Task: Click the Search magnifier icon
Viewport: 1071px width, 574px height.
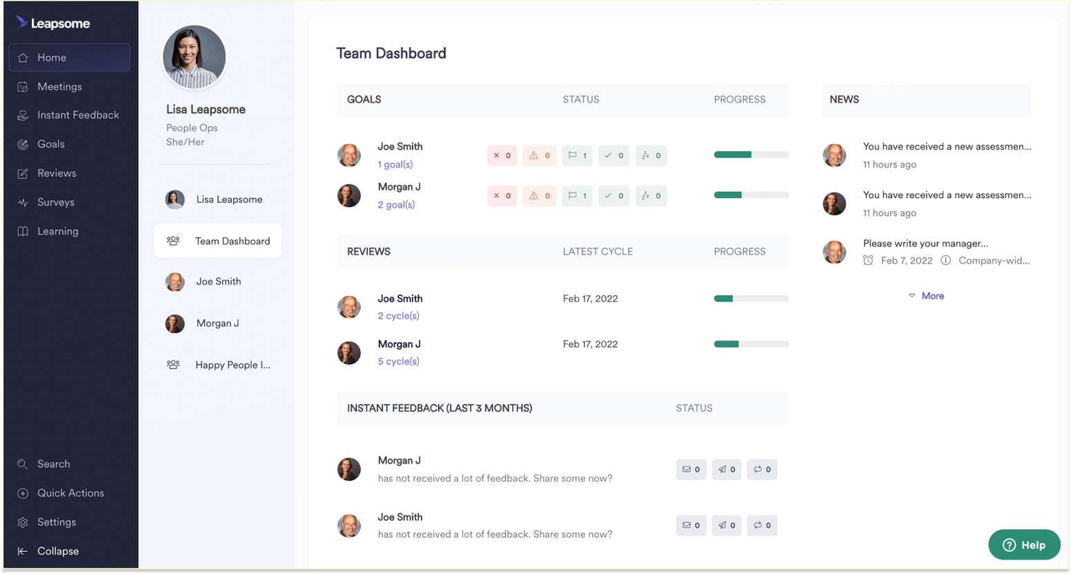Action: click(23, 464)
